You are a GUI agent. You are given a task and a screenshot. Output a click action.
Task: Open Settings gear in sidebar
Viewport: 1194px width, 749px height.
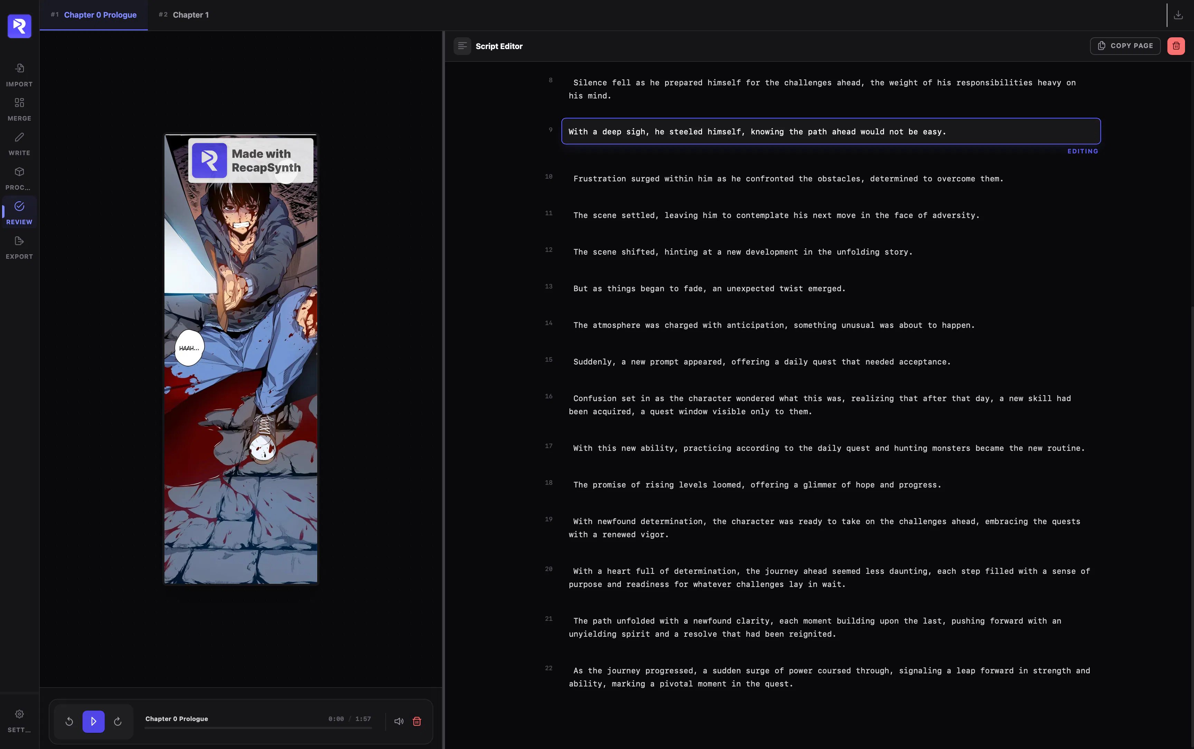(19, 714)
